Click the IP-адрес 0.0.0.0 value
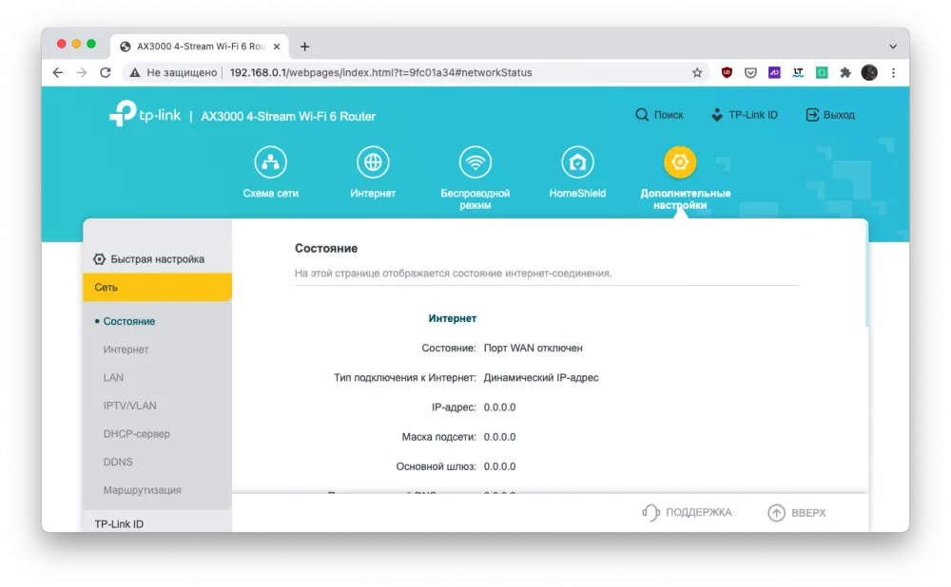 [x=499, y=407]
